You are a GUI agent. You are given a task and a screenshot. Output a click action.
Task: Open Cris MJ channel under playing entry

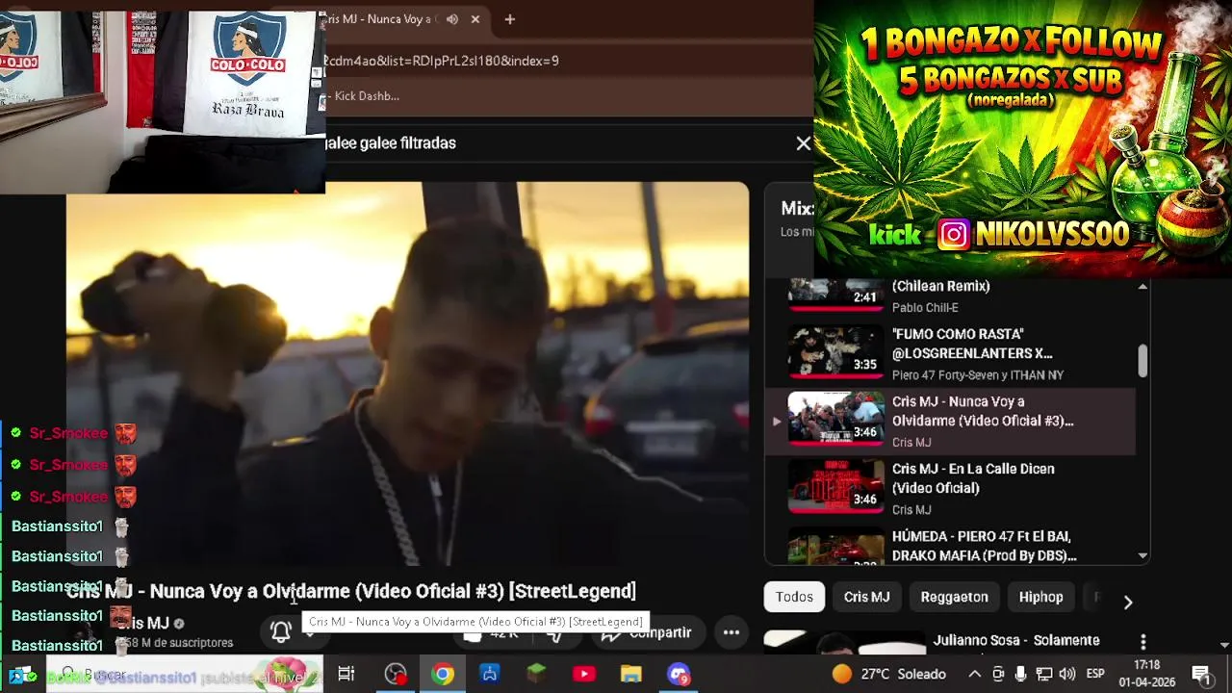point(911,443)
